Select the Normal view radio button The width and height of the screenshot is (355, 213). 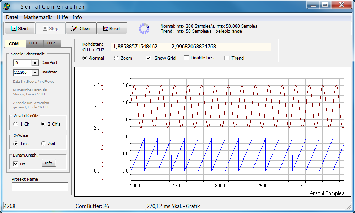[85, 58]
